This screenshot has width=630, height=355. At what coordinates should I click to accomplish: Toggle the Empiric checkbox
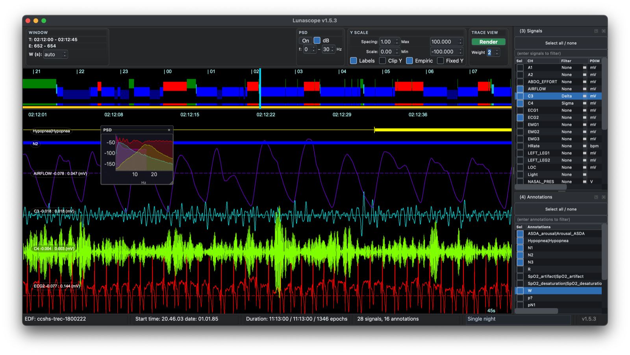409,61
